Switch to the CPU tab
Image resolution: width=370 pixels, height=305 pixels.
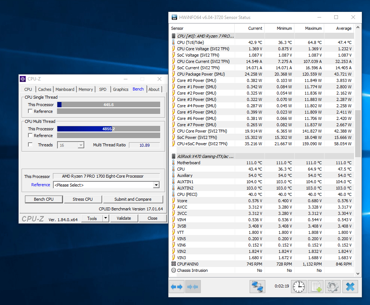pos(28,89)
